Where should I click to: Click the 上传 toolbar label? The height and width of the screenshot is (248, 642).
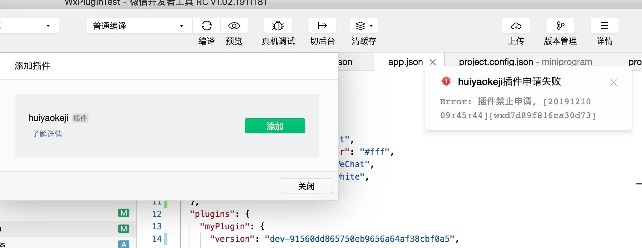[516, 41]
